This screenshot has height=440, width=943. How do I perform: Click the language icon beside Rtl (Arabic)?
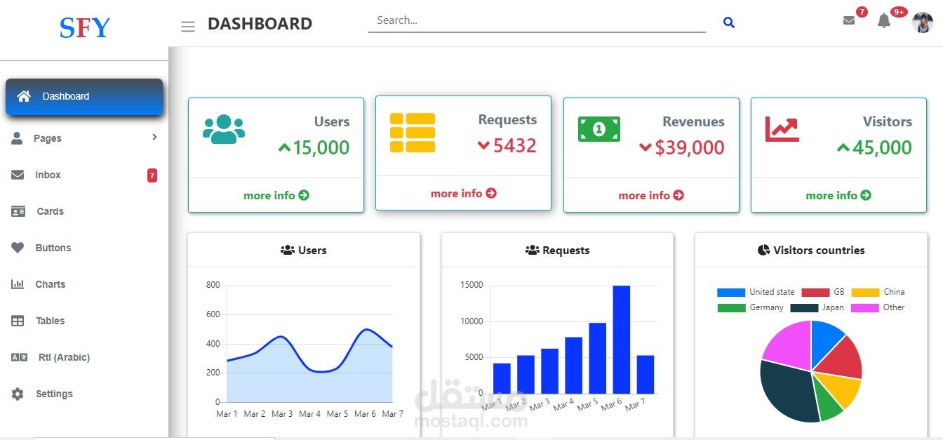point(19,357)
